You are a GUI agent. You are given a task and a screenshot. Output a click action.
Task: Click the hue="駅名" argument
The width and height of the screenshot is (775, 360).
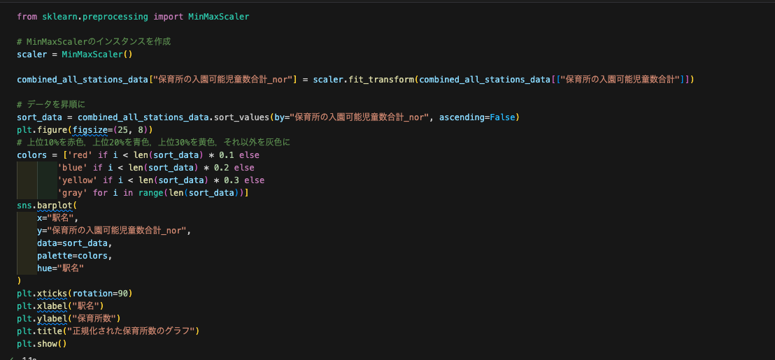[x=60, y=268]
